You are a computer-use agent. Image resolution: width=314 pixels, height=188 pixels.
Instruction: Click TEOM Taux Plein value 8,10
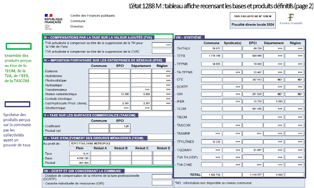[x=80, y=154]
